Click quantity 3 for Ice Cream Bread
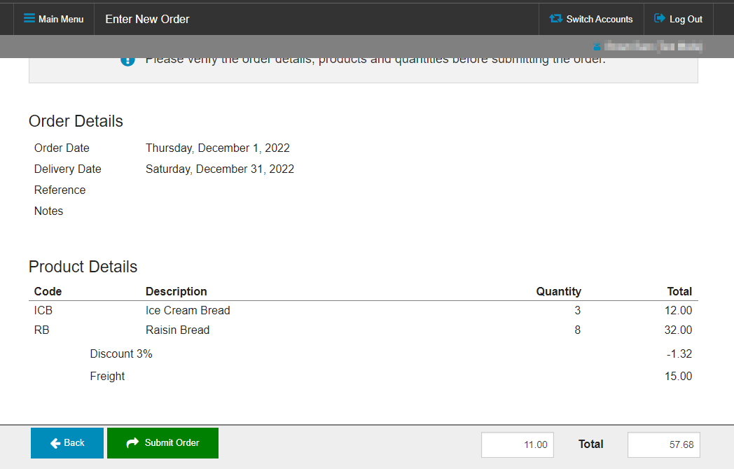734x469 pixels. 578,310
